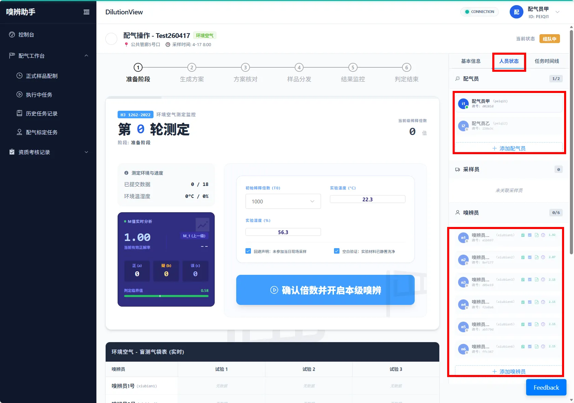Image resolution: width=574 pixels, height=403 pixels.
Task: Collapse the sidebar with the hamburger icon
Action: (x=86, y=12)
